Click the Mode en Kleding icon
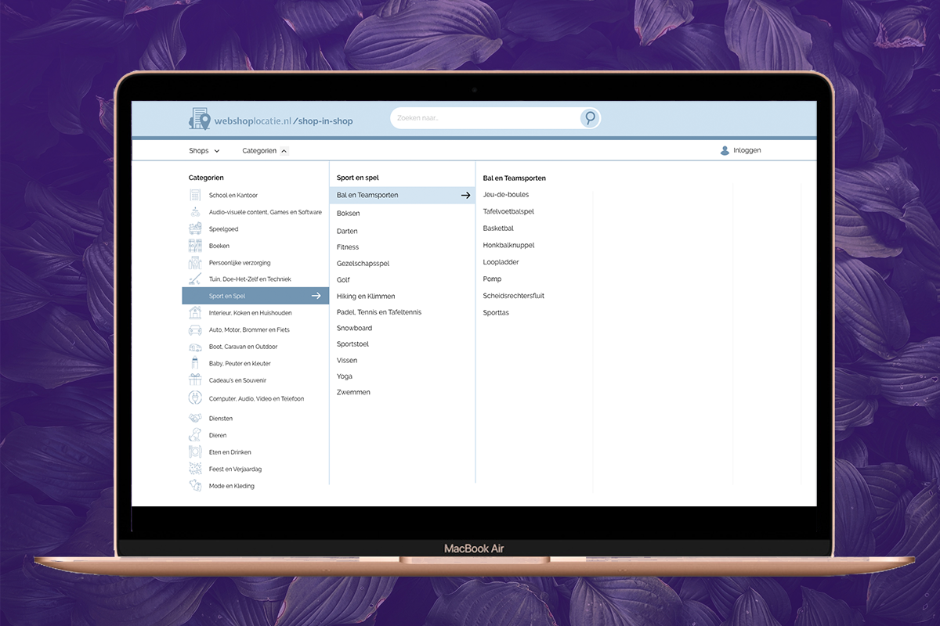Image resolution: width=940 pixels, height=626 pixels. click(195, 485)
